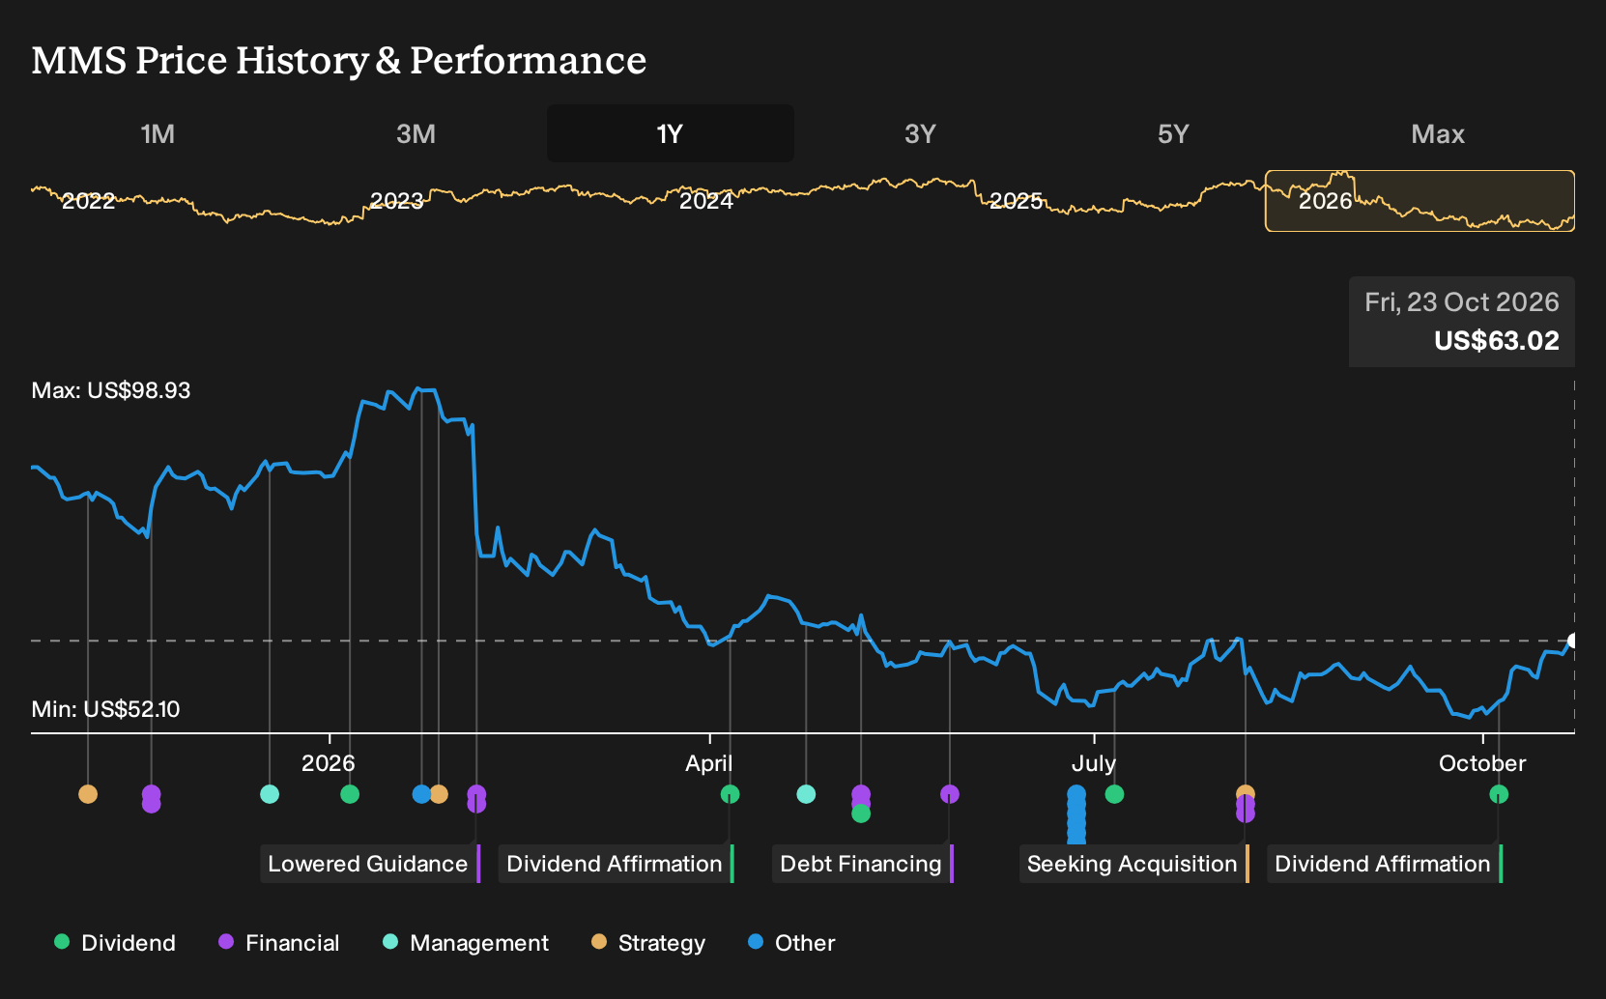Open the 3Y price range tab
This screenshot has height=999, width=1606.
tap(920, 133)
